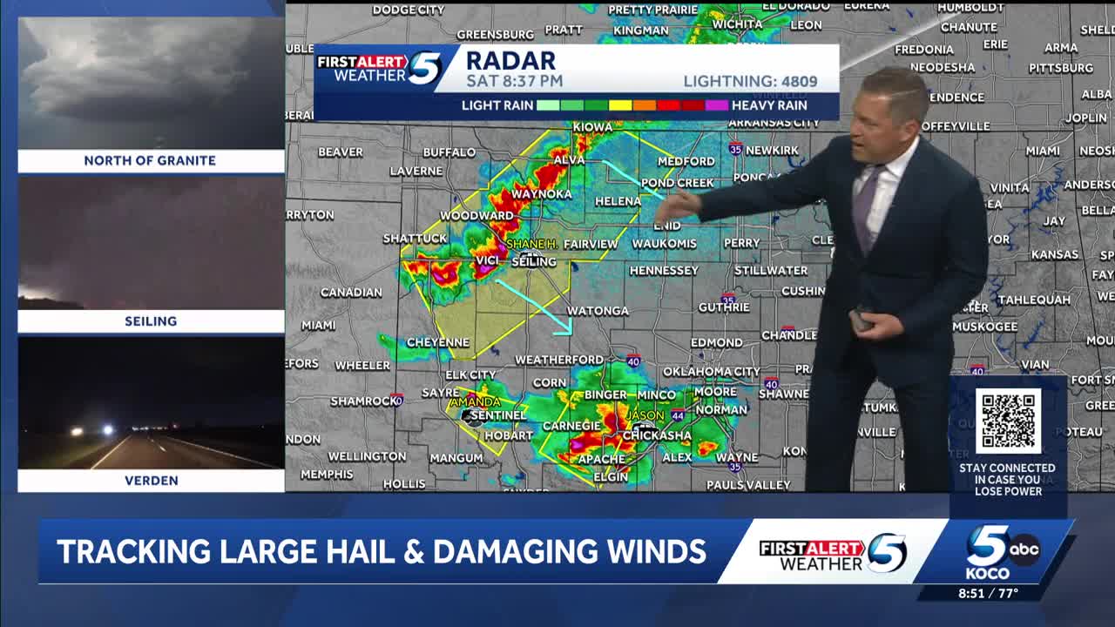
Task: Click the LIGHT RAIN legend label
Action: pyautogui.click(x=497, y=105)
